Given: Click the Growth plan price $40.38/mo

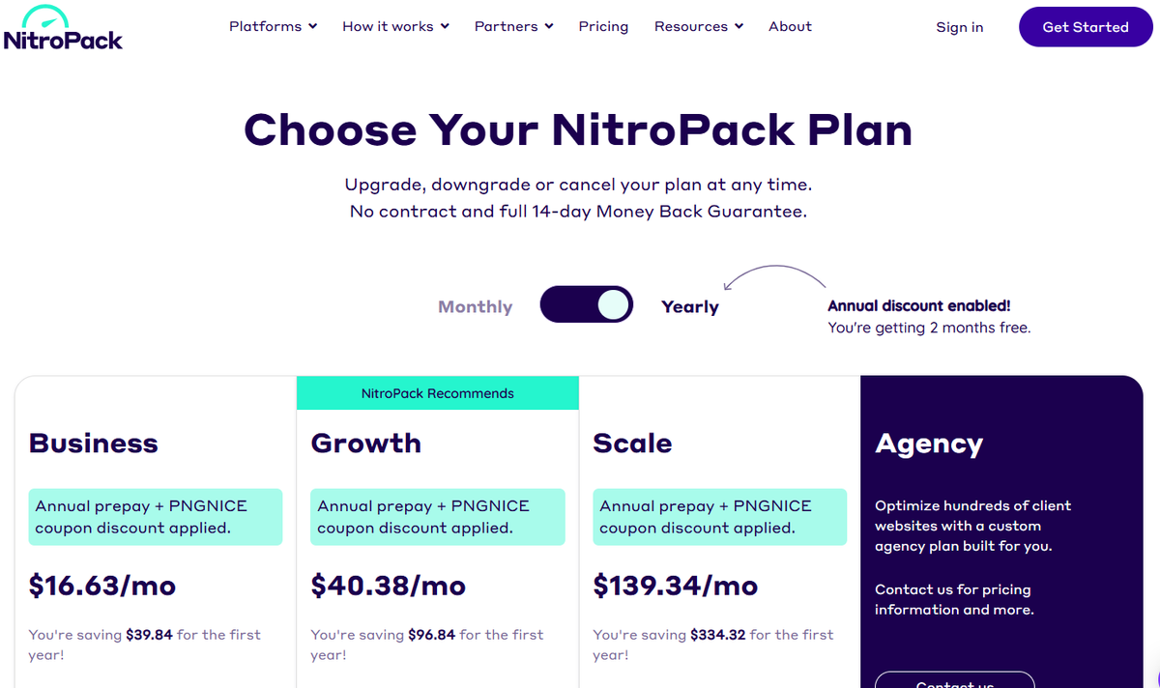Looking at the screenshot, I should pyautogui.click(x=388, y=586).
